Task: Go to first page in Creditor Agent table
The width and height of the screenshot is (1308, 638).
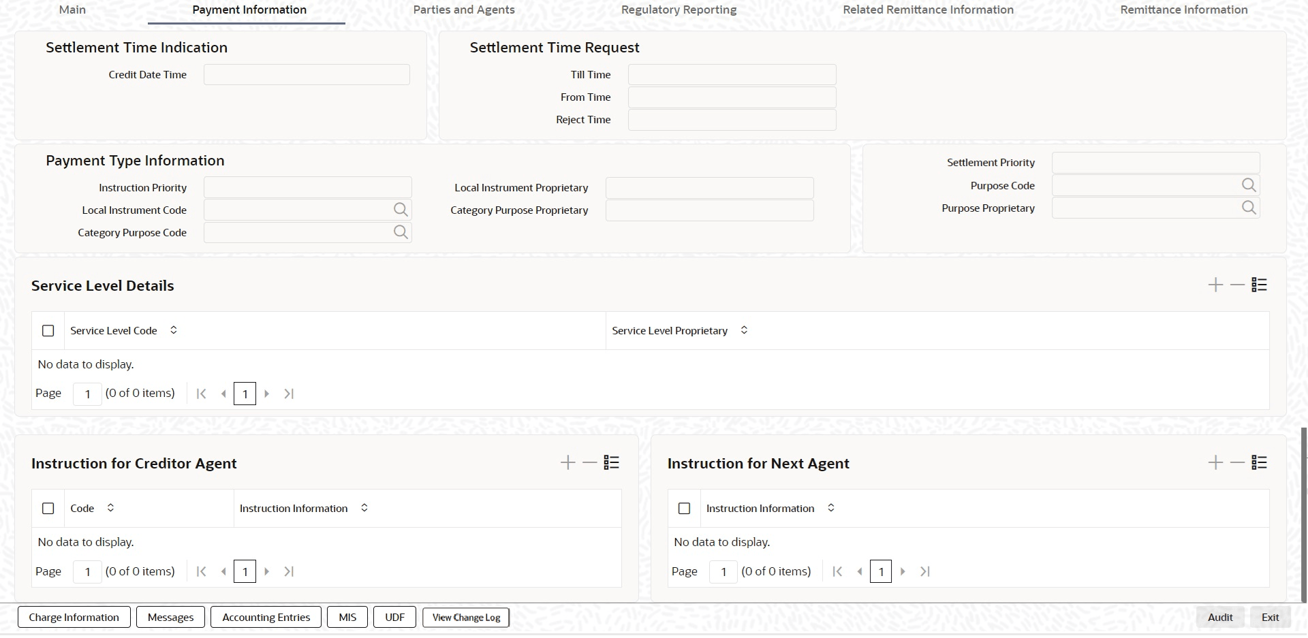Action: point(201,572)
